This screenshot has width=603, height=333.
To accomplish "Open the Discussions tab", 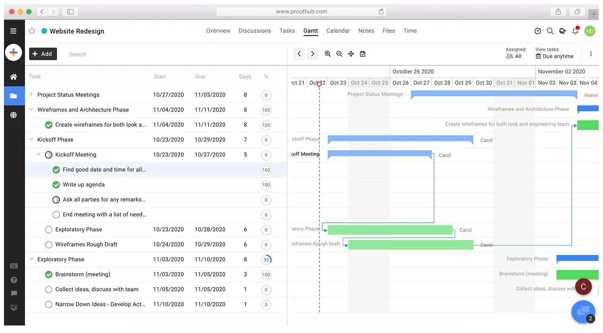I will tap(255, 31).
